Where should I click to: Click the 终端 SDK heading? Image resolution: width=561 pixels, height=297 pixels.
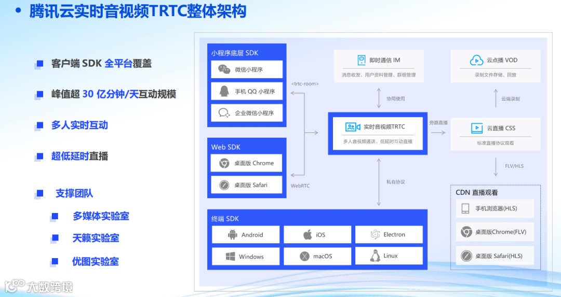click(225, 218)
